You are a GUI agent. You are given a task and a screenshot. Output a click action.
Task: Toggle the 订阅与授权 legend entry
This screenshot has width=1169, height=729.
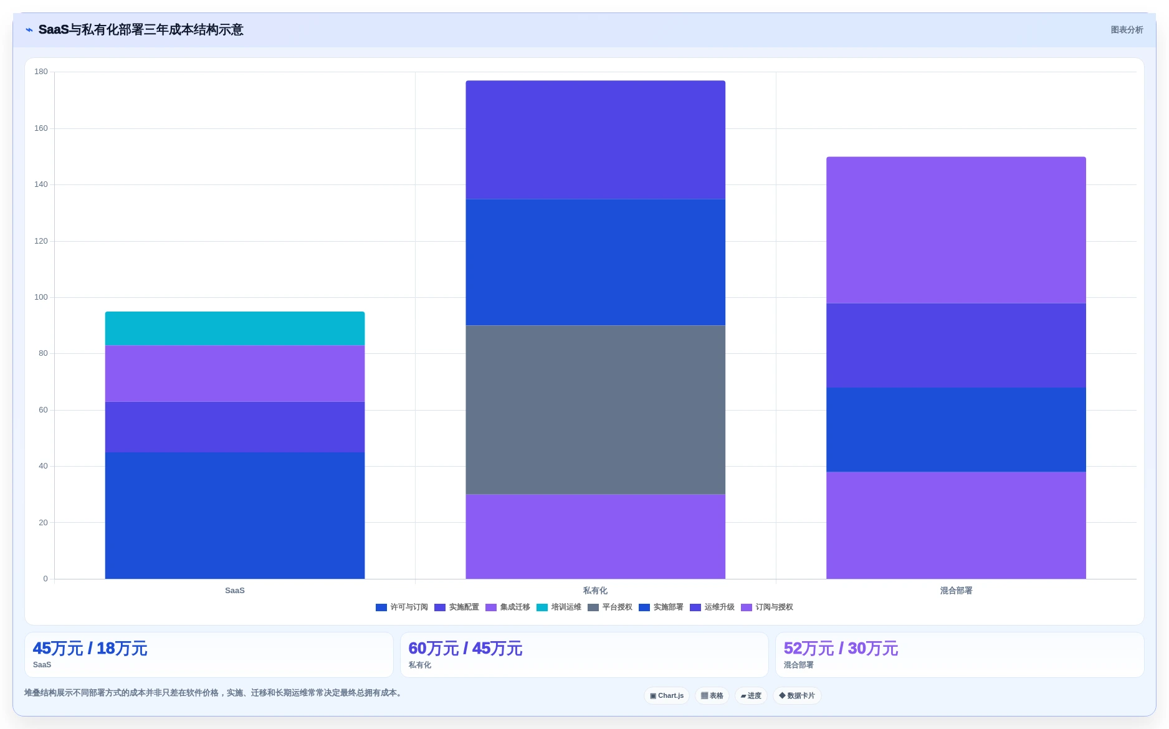click(x=766, y=607)
